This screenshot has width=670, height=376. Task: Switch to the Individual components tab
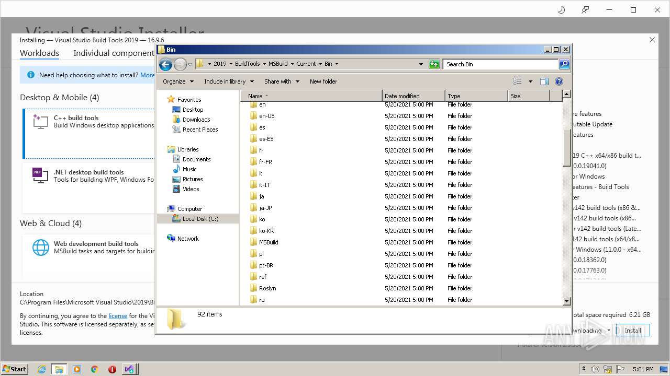click(x=114, y=53)
